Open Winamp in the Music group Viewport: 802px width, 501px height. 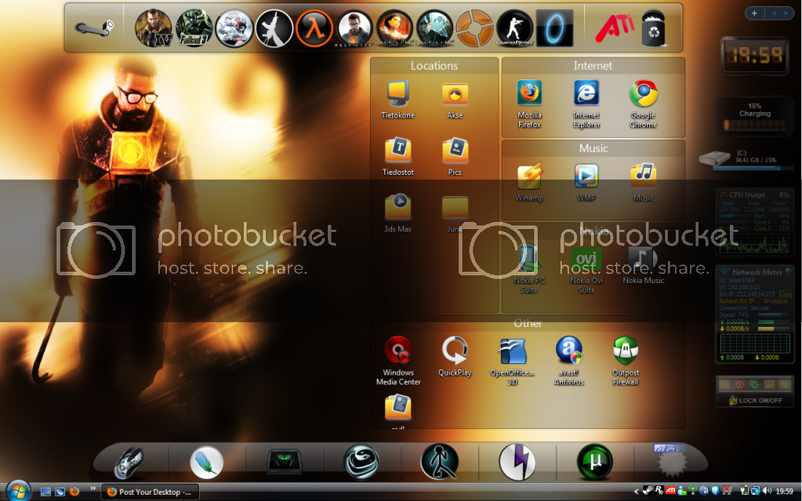click(529, 183)
